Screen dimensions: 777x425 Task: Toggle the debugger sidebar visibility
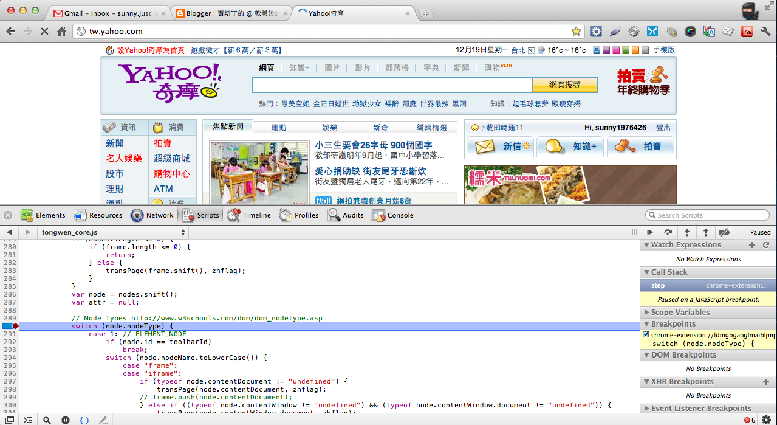pyautogui.click(x=635, y=232)
